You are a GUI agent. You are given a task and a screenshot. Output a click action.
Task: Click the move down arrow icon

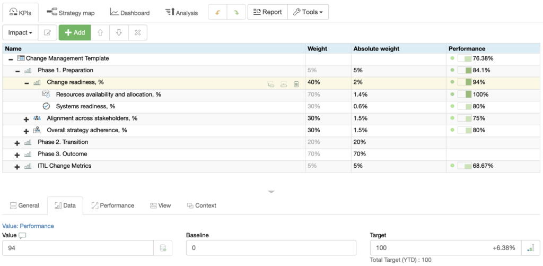click(x=119, y=32)
